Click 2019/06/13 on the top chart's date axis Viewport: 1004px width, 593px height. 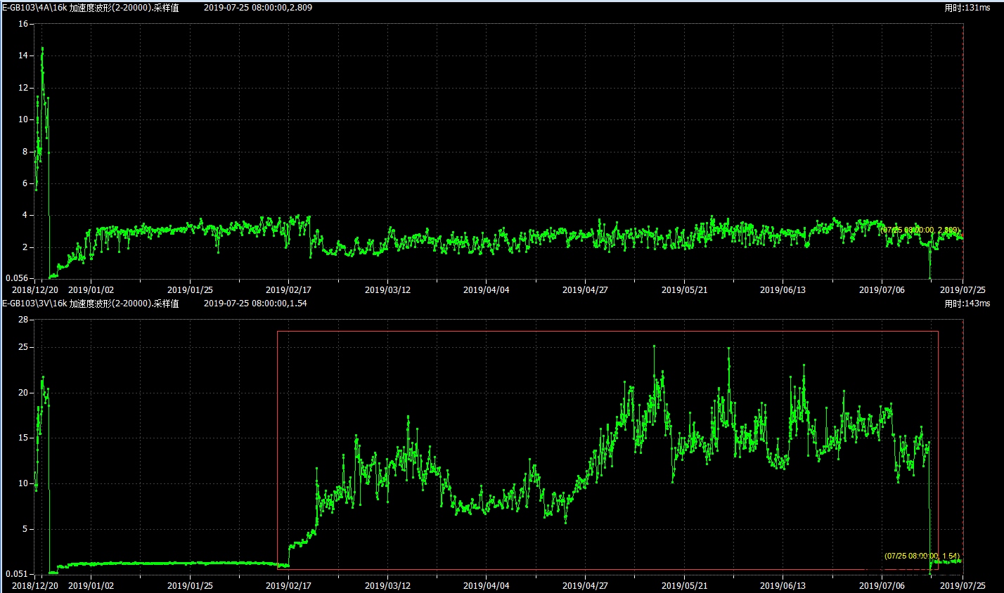point(782,289)
